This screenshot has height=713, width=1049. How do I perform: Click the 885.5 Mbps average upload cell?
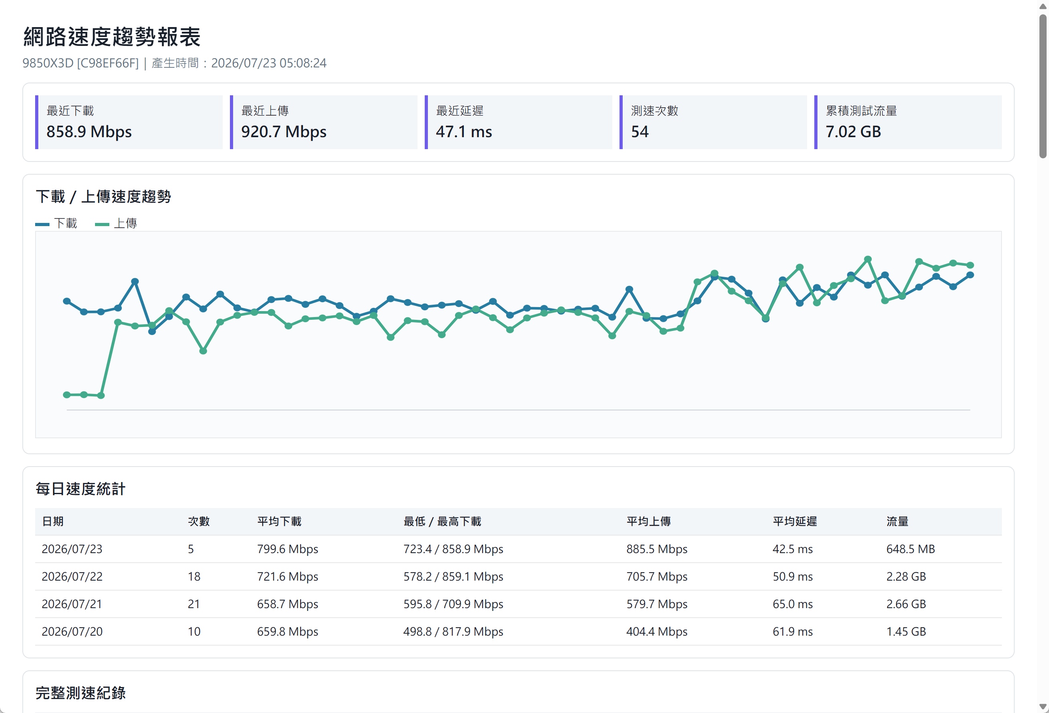click(657, 549)
